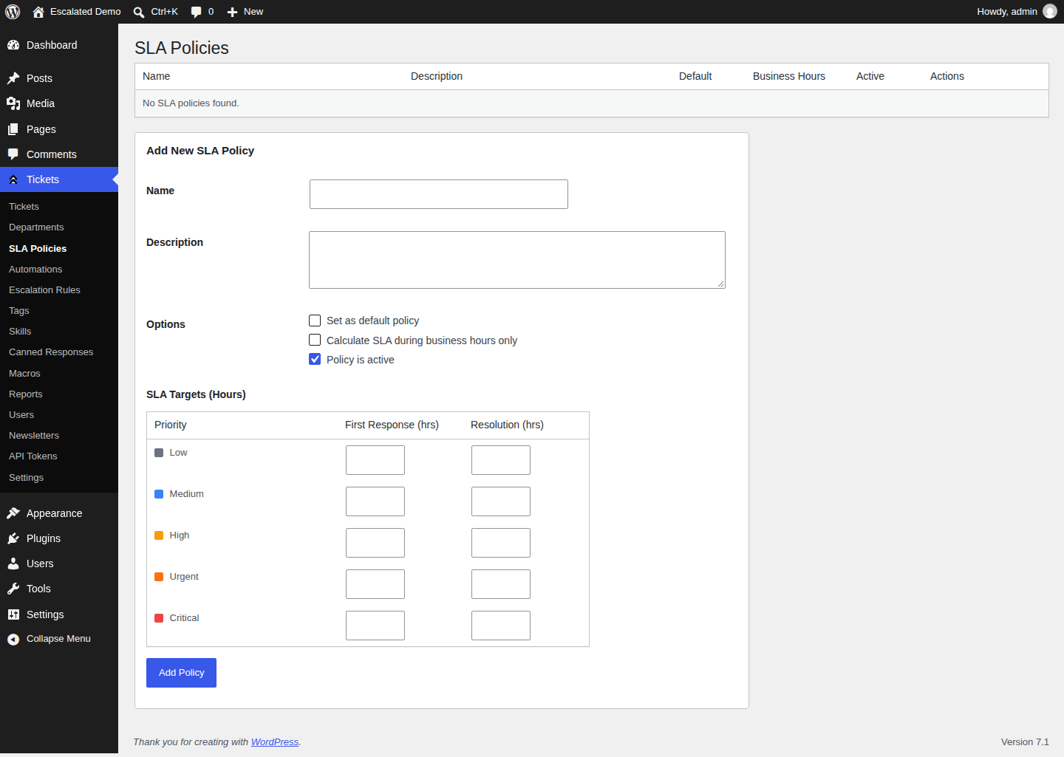Viewport: 1064px width, 757px height.
Task: Click the Urgent priority orange swatch
Action: click(159, 577)
